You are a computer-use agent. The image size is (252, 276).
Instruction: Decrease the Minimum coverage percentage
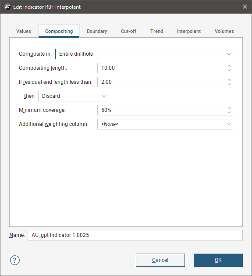(x=229, y=112)
